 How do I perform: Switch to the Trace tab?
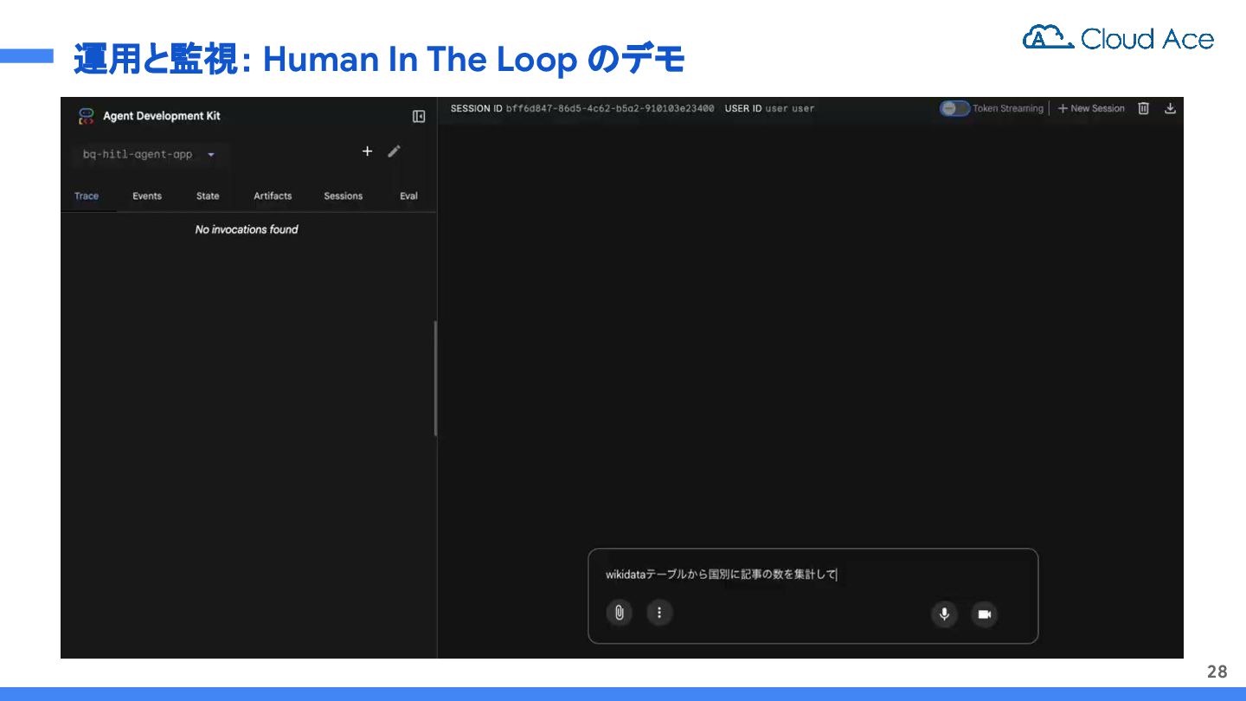87,196
